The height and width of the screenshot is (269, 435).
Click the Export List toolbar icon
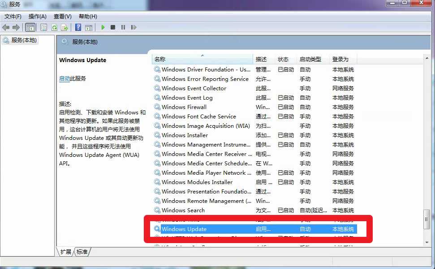tap(65, 27)
